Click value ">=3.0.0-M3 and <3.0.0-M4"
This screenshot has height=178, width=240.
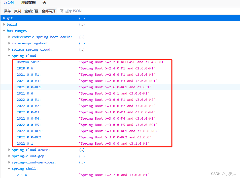117,112
